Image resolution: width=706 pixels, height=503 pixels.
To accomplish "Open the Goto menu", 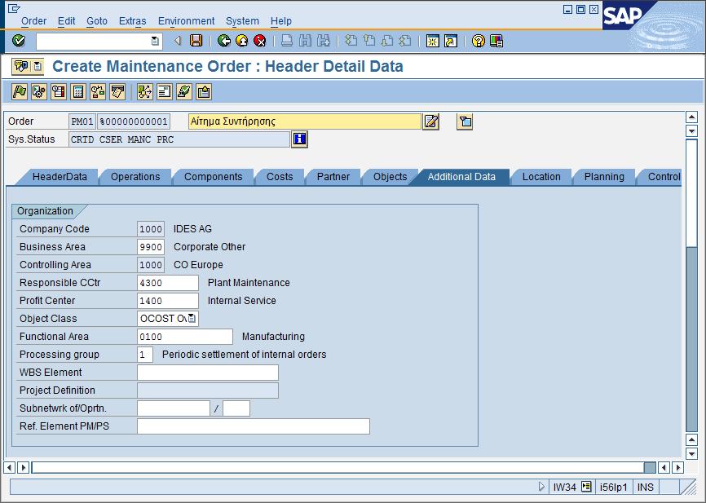I will [97, 20].
